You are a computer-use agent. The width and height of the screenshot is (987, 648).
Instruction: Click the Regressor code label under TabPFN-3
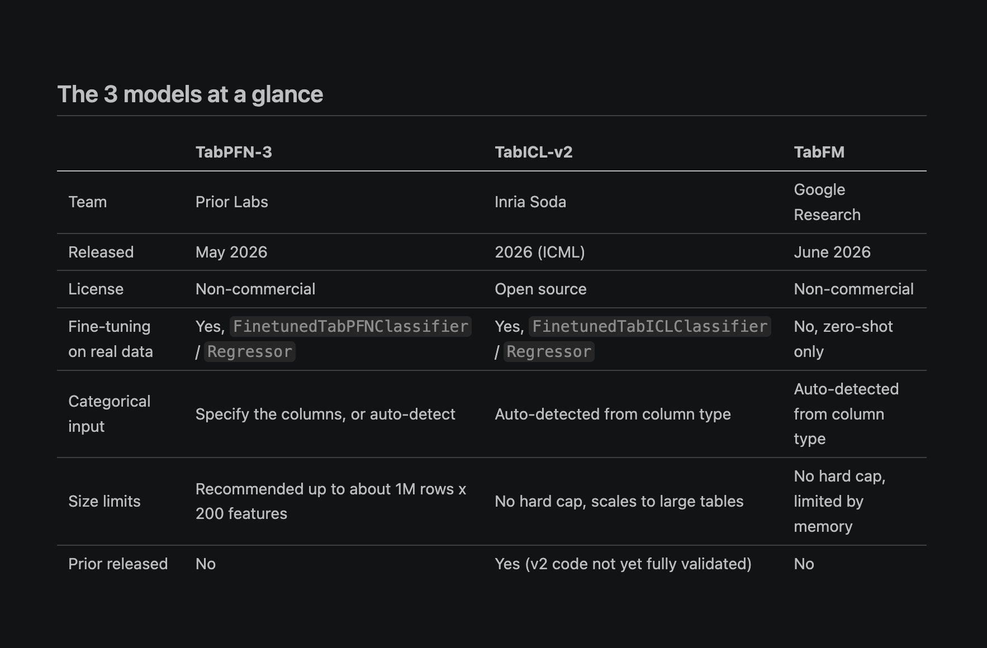(x=250, y=351)
